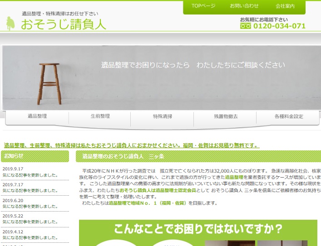Select the 生前整理 navigation tab
The image size is (321, 246).
[x=100, y=116]
